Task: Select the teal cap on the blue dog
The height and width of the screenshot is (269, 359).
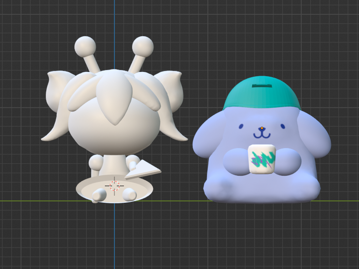Action: [x=262, y=92]
